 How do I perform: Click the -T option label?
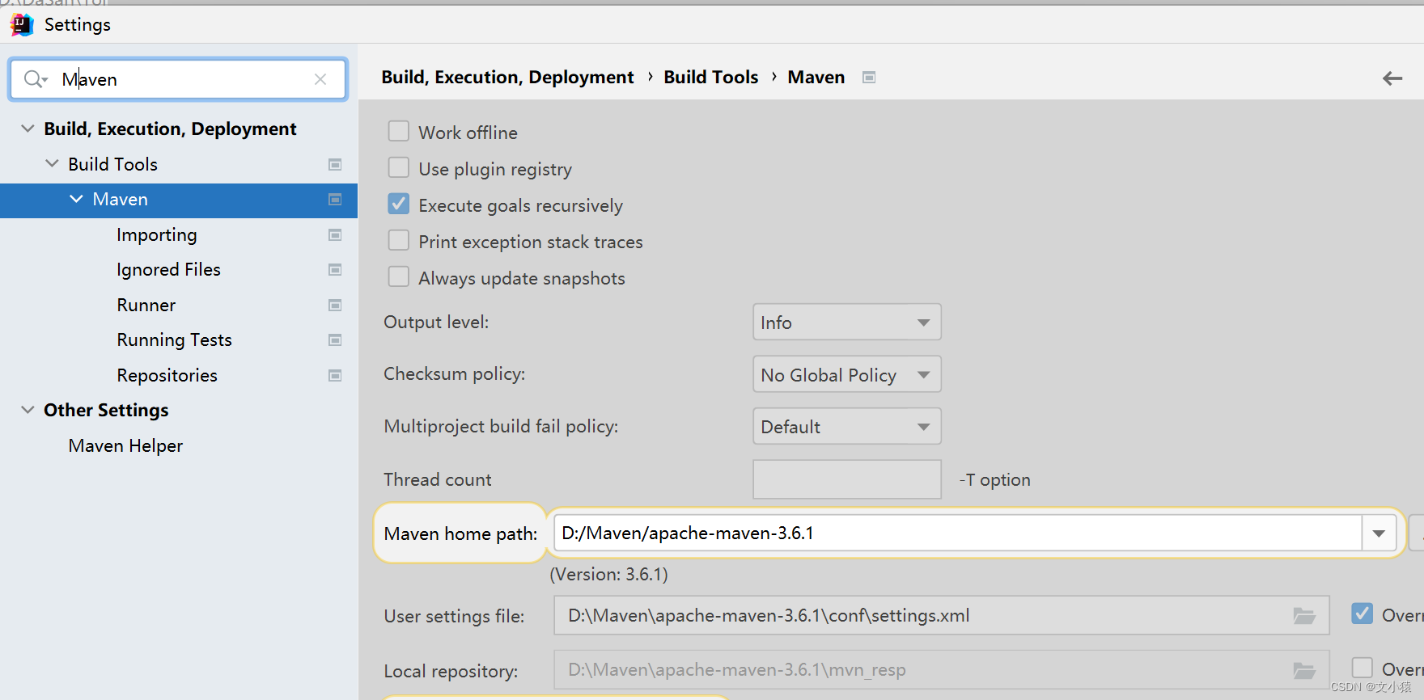(x=994, y=480)
